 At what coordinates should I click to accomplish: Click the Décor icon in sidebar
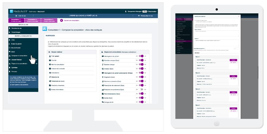10,52
